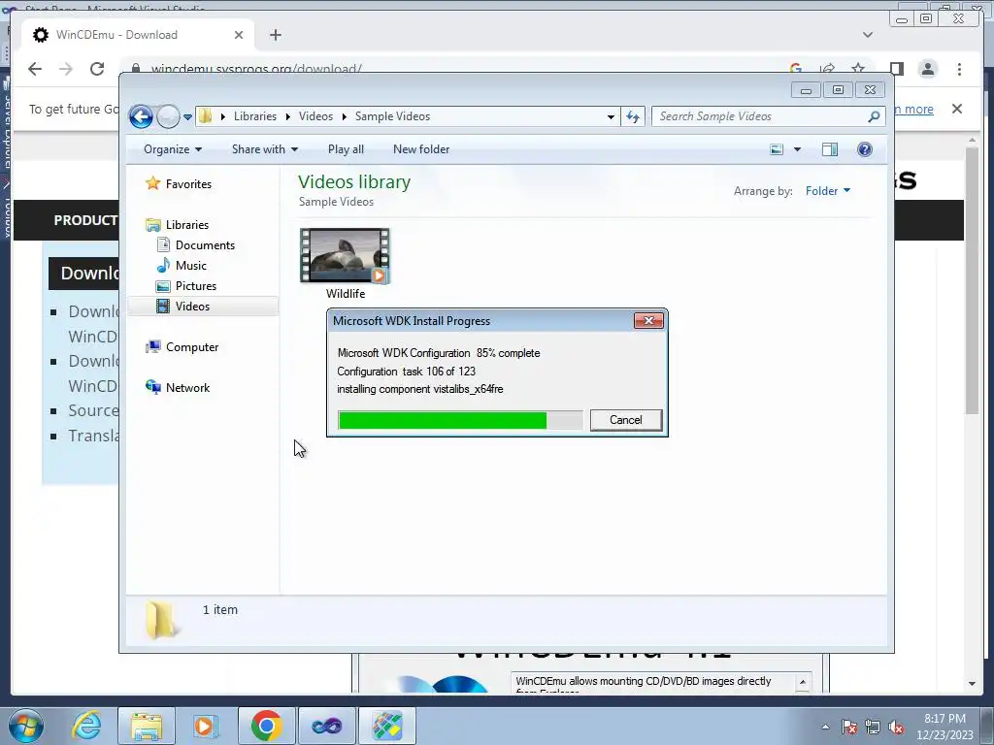Image resolution: width=994 pixels, height=745 pixels.
Task: Close the WDK Install Progress dialog
Action: coord(648,320)
